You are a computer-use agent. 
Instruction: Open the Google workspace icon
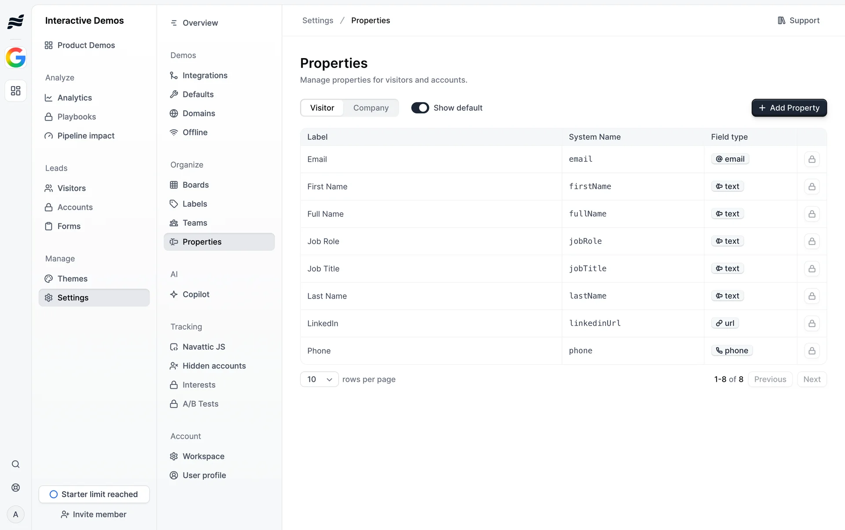pyautogui.click(x=15, y=58)
